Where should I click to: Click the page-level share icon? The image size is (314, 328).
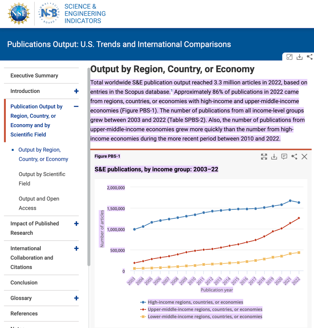pyautogui.click(x=310, y=57)
